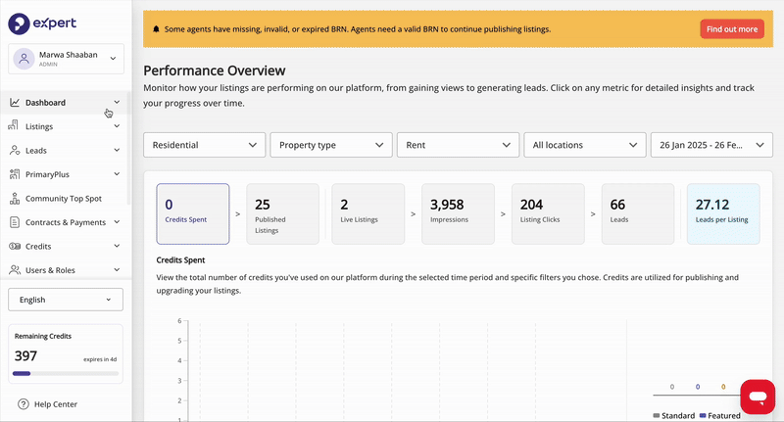Select the Credits Spent metric card
This screenshot has width=784, height=422.
point(193,213)
